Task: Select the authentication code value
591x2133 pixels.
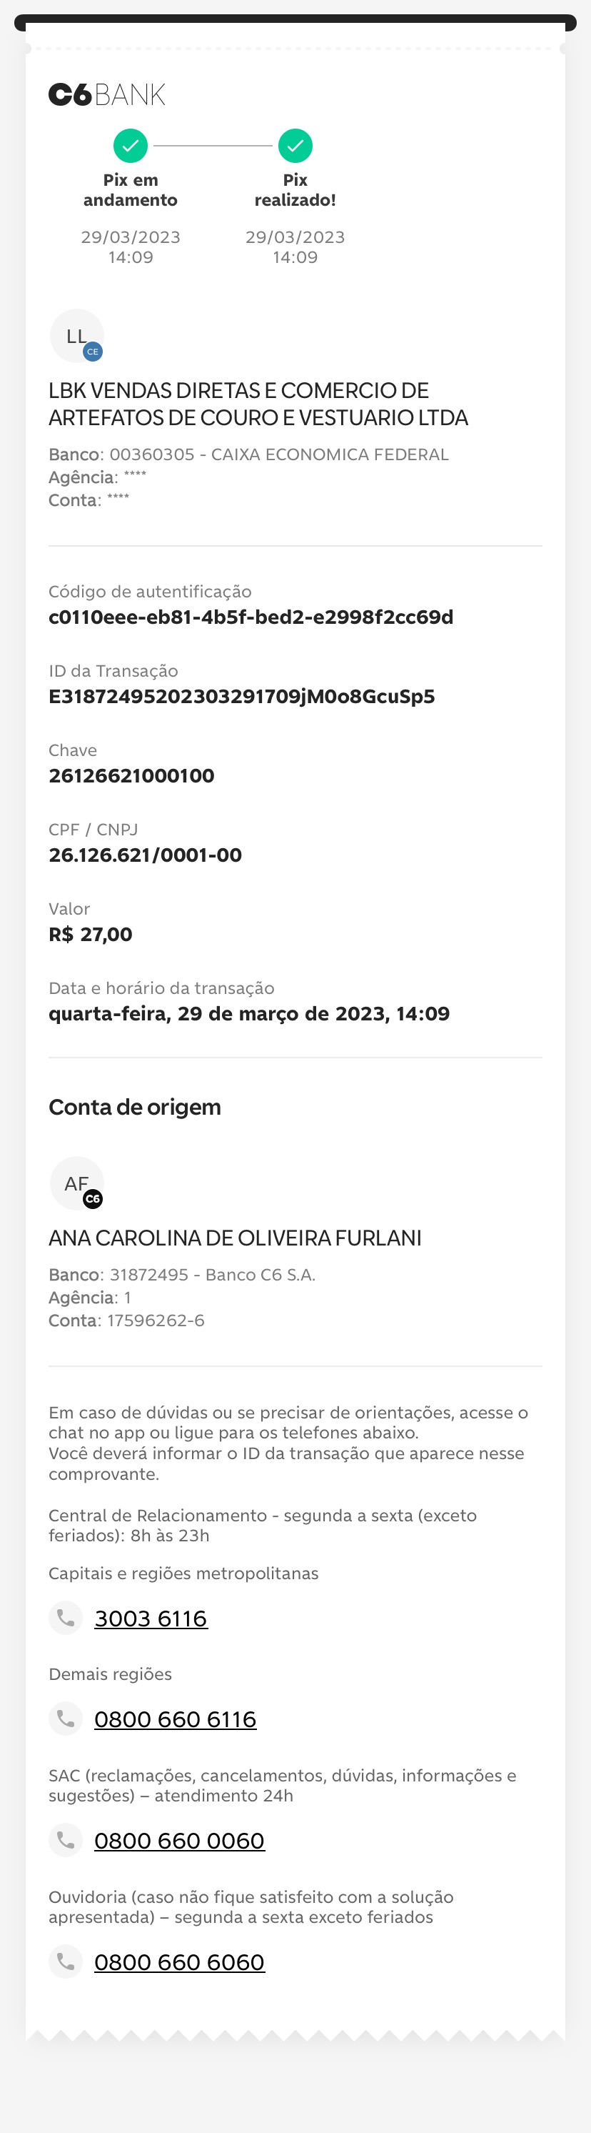Action: click(251, 617)
